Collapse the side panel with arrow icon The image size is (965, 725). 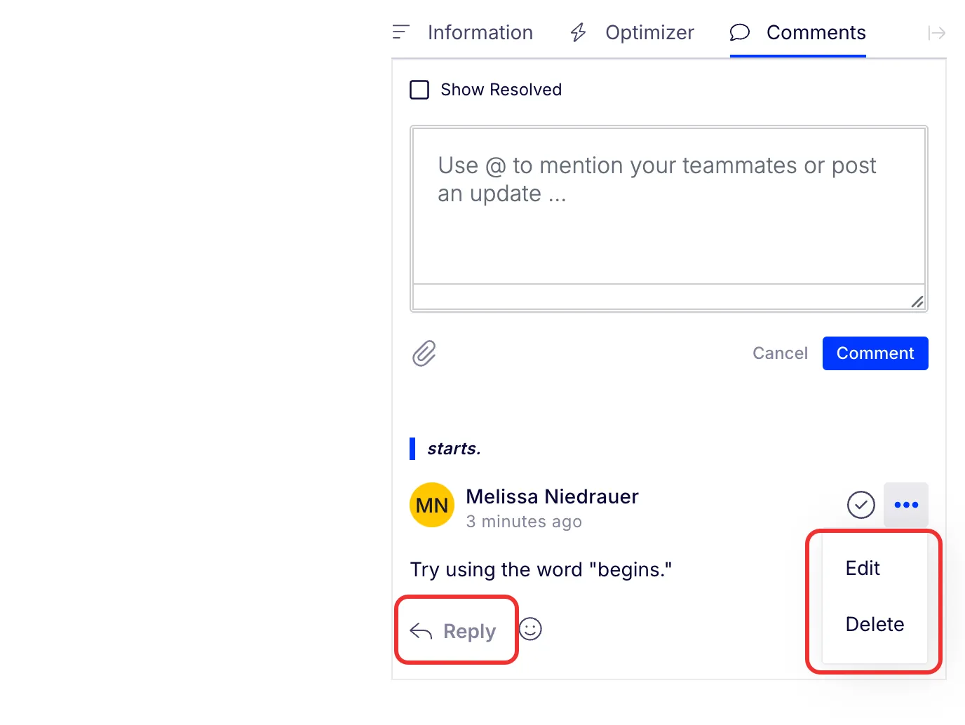coord(937,33)
